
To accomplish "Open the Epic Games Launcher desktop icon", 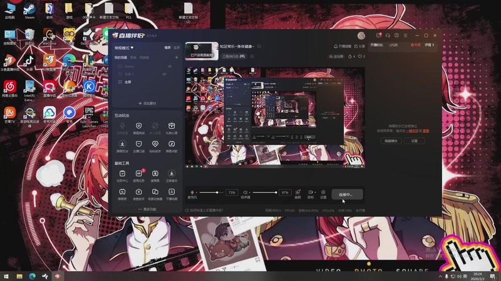I will pos(89,117).
